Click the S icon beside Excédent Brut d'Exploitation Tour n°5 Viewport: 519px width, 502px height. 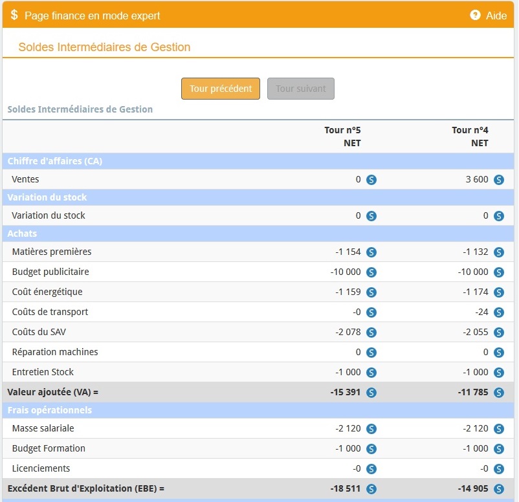coord(370,488)
